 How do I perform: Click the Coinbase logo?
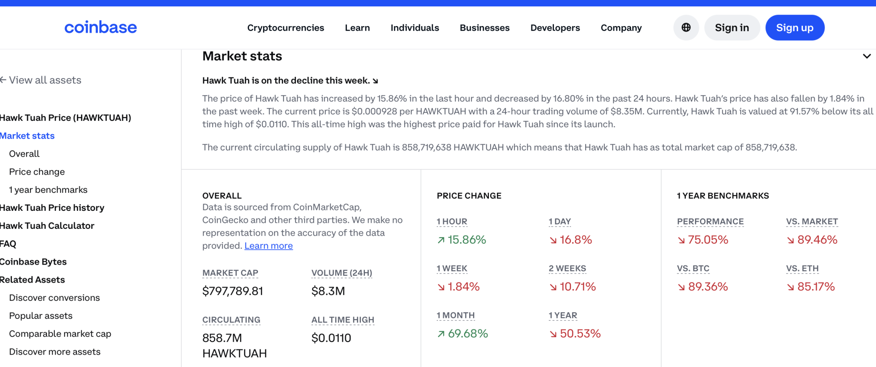[x=101, y=27]
